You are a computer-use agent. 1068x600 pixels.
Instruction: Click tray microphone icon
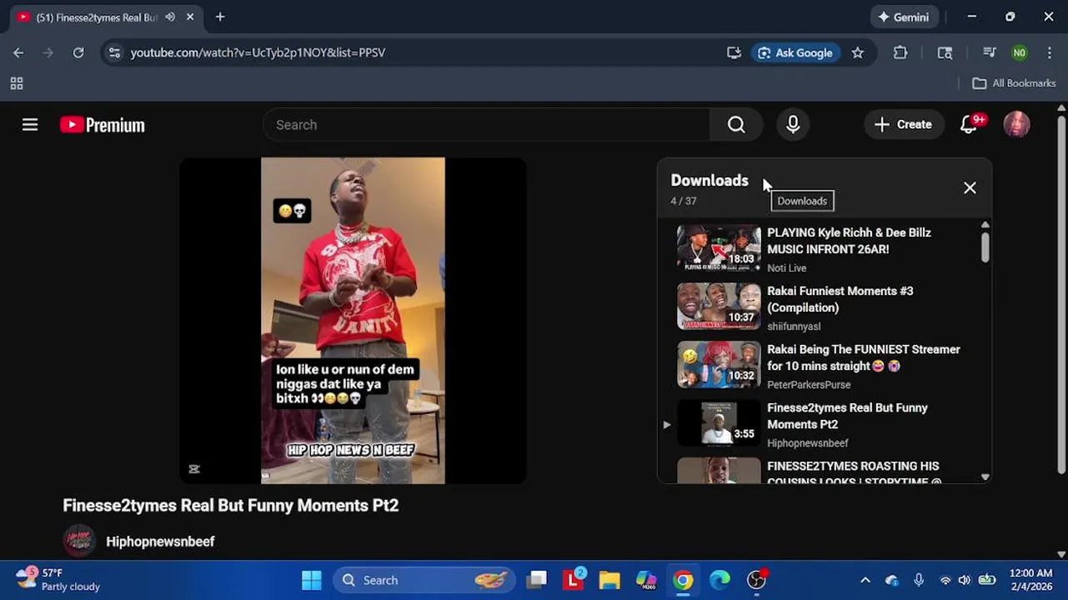tap(919, 580)
